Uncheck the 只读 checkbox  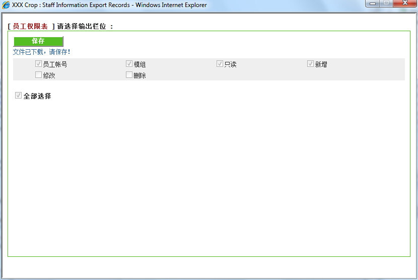point(220,64)
